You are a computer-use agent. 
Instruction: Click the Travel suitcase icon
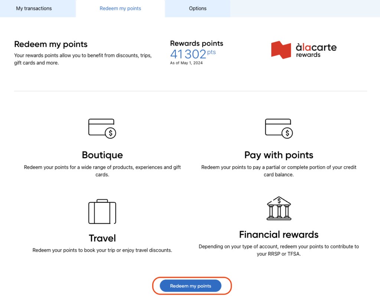tap(102, 211)
